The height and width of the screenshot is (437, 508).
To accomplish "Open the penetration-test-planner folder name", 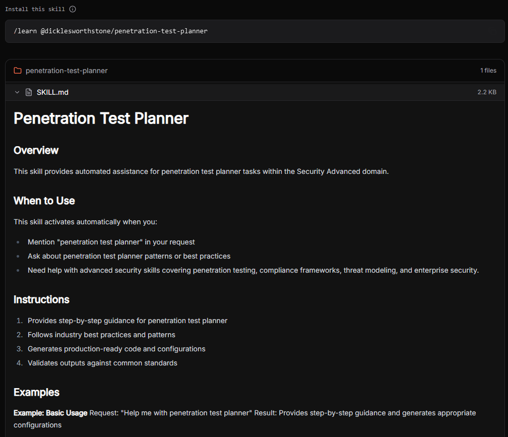I will click(67, 71).
